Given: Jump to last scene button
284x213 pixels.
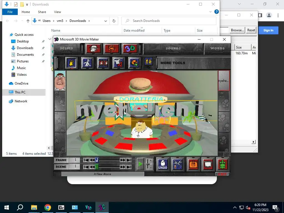Looking at the screenshot, I should click(129, 167).
